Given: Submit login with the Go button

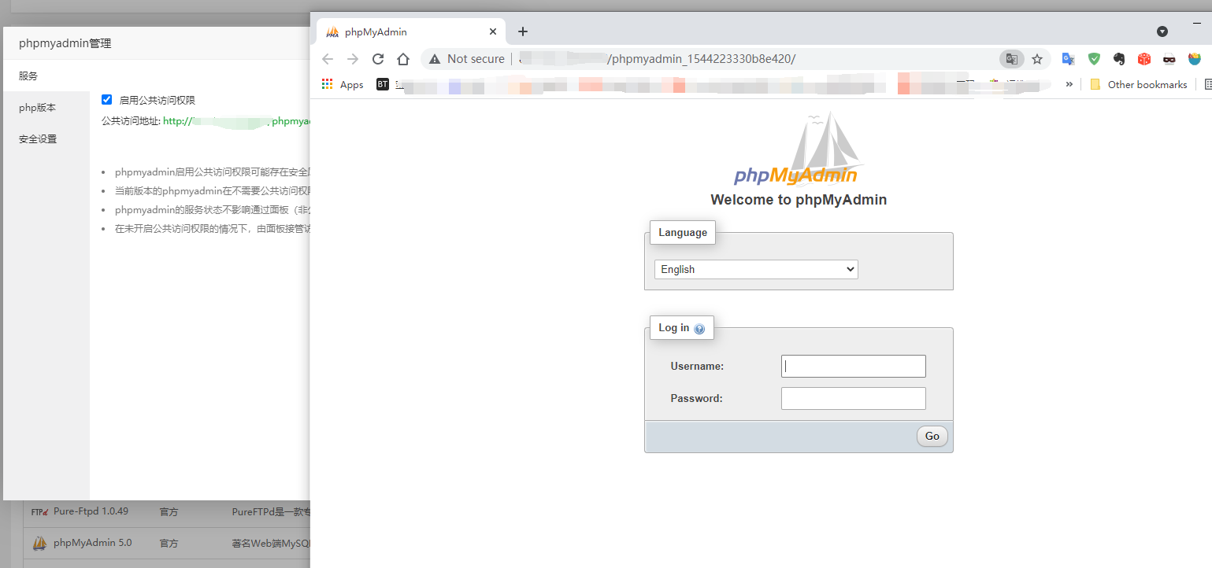Looking at the screenshot, I should tap(932, 436).
